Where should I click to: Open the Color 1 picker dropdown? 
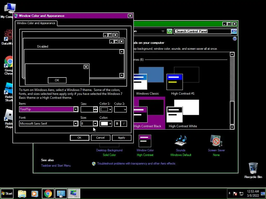106,109
